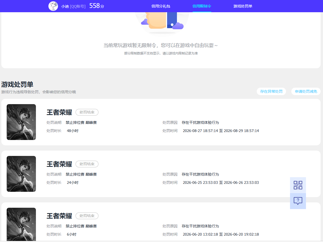The height and width of the screenshot is (242, 323).
Task: Open the 信用分礼包 tab
Action: pyautogui.click(x=161, y=6)
